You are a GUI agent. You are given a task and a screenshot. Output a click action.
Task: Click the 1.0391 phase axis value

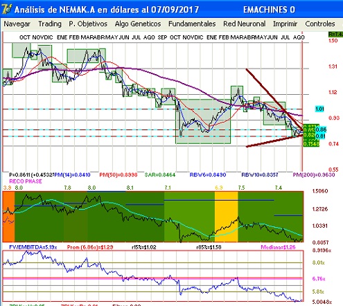click(320, 226)
